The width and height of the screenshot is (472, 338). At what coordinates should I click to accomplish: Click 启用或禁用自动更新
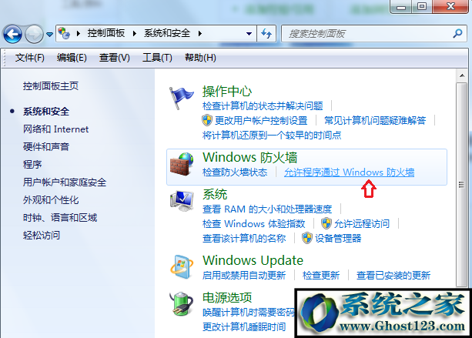coord(244,275)
